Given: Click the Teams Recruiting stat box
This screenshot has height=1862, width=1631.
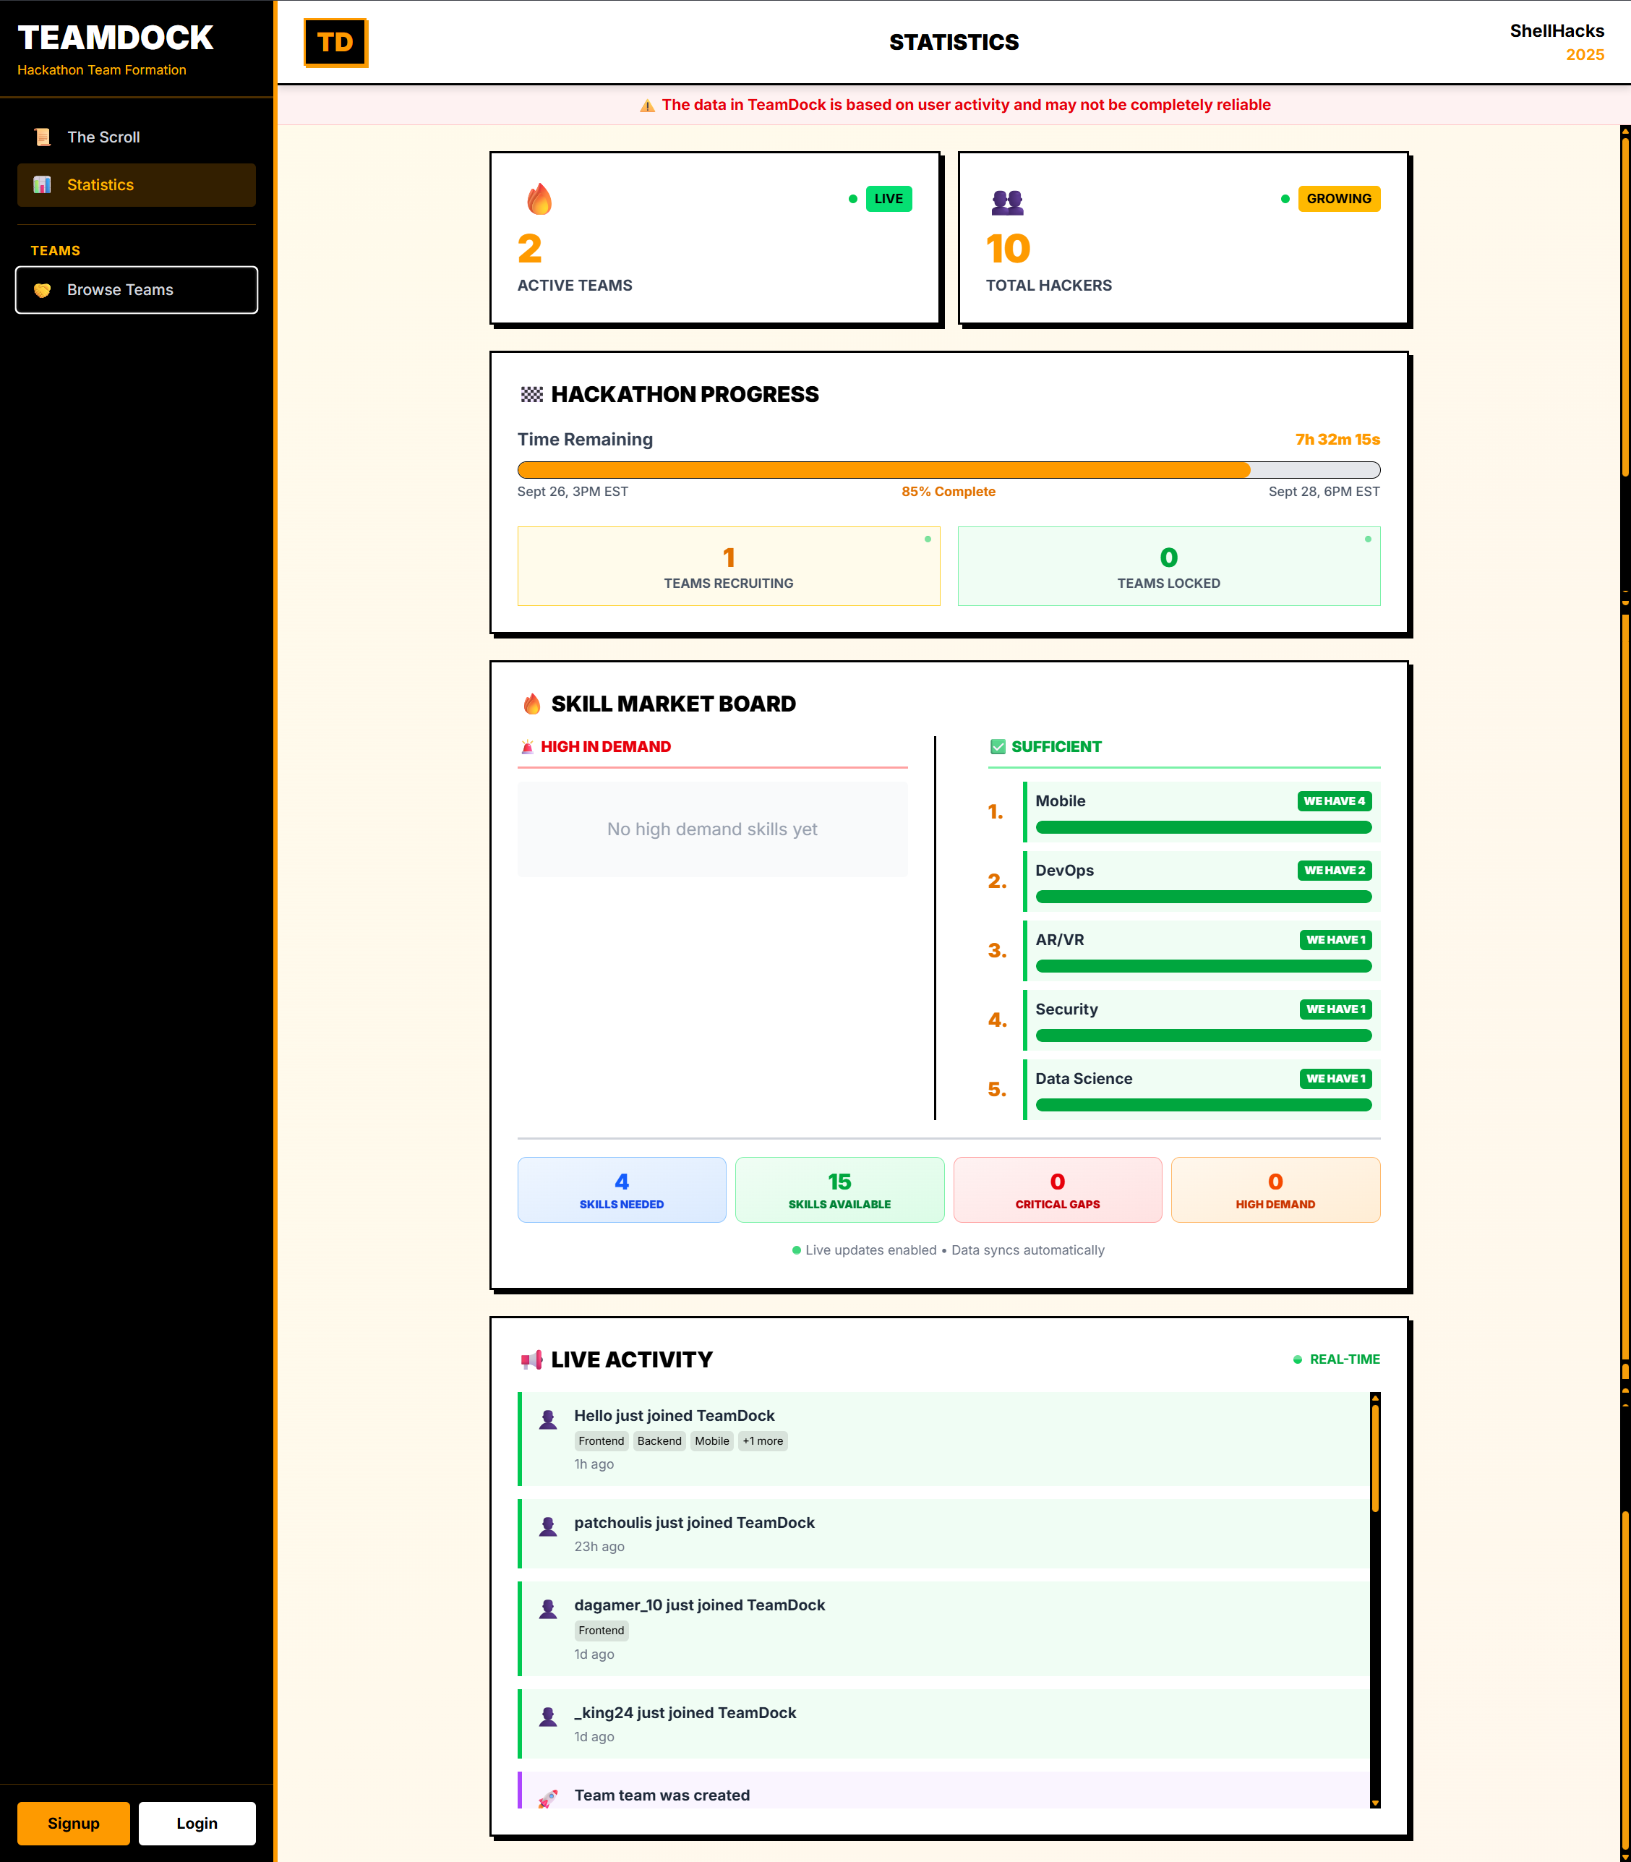Looking at the screenshot, I should tap(728, 566).
